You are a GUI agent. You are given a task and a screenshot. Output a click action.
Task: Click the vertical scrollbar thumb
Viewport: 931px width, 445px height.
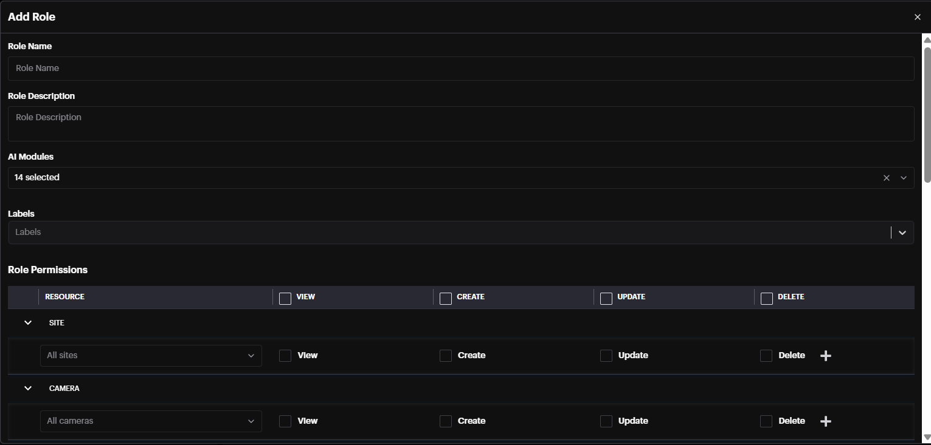coord(927,109)
